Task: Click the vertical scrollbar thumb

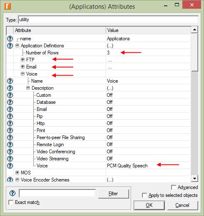Action: [194, 52]
